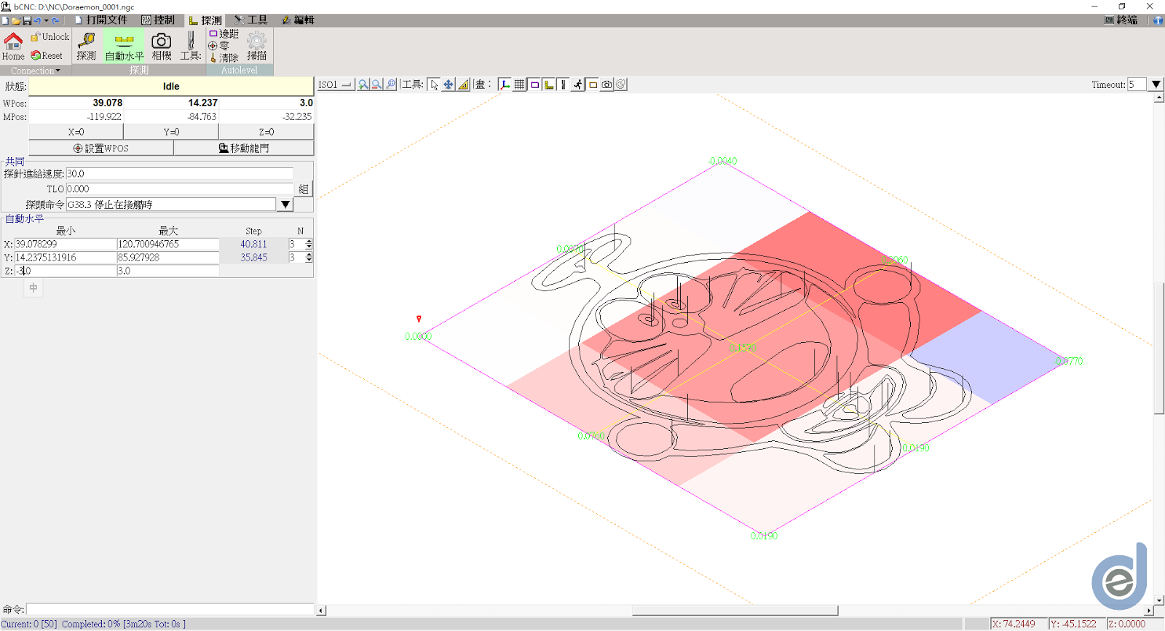Choose the ruler triangle tool
The height and width of the screenshot is (631, 1165).
(463, 84)
